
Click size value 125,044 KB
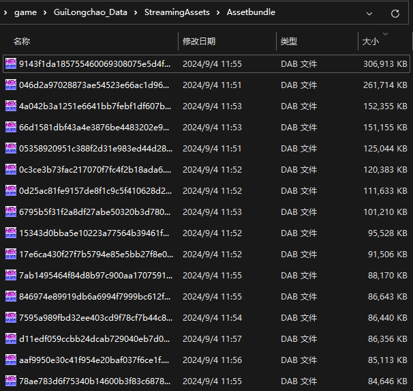[385, 149]
